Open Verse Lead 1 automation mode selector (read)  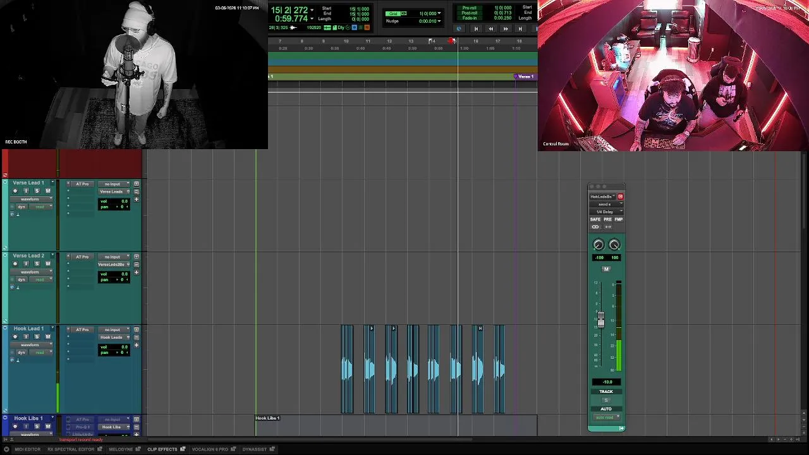(41, 207)
